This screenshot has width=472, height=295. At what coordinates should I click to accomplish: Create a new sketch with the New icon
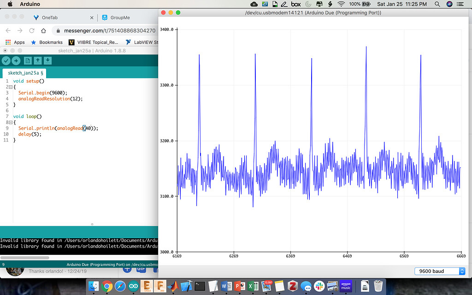click(28, 60)
